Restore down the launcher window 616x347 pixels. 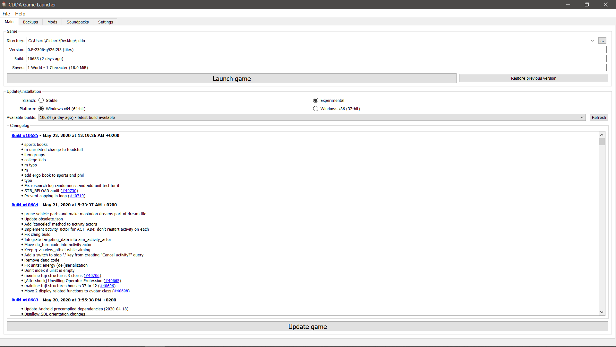pos(587,4)
